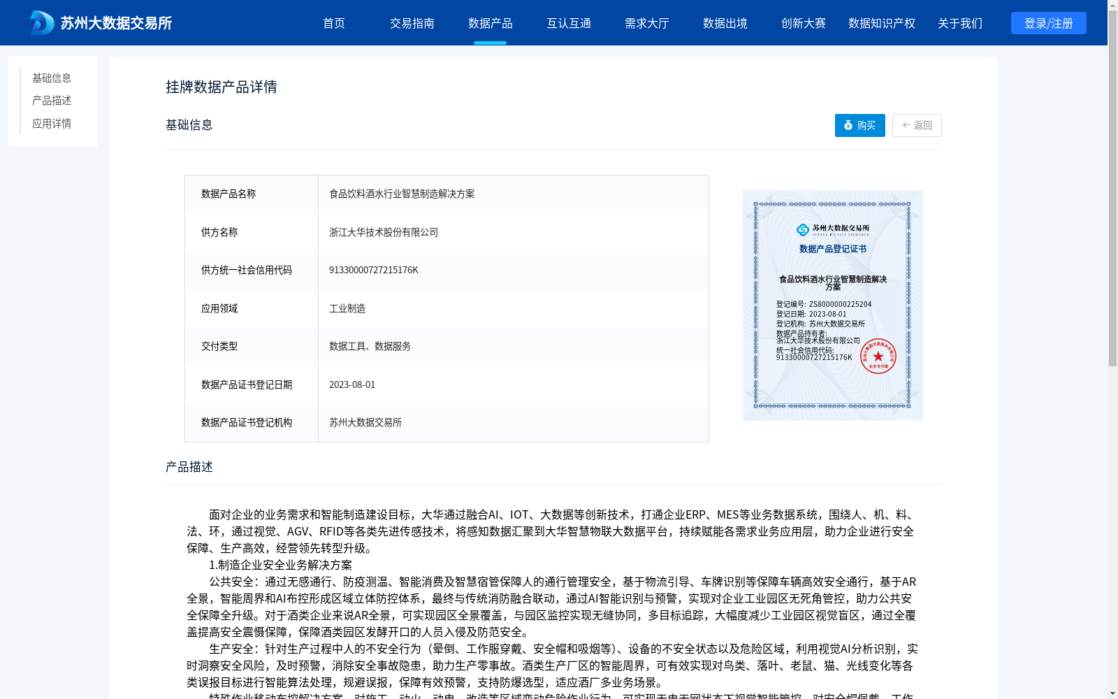Select supplier 浙江大华技术股份有限公司
The image size is (1118, 699).
click(384, 232)
